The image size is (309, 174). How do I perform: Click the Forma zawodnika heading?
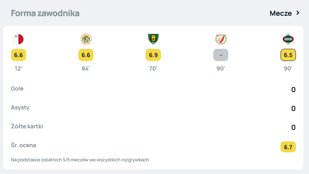pyautogui.click(x=45, y=13)
